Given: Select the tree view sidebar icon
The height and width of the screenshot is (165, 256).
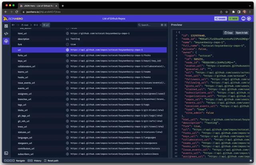Looking at the screenshot, I should pos(6,41).
